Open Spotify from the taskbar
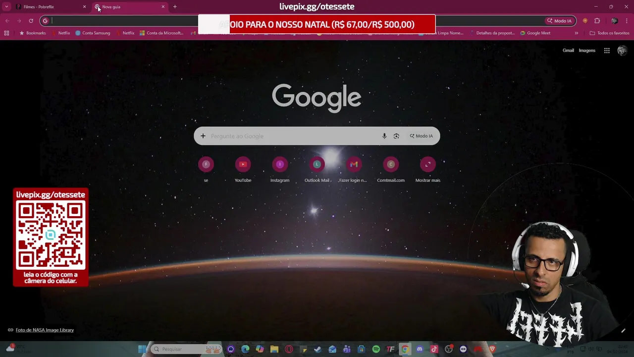The width and height of the screenshot is (634, 357). click(x=376, y=349)
